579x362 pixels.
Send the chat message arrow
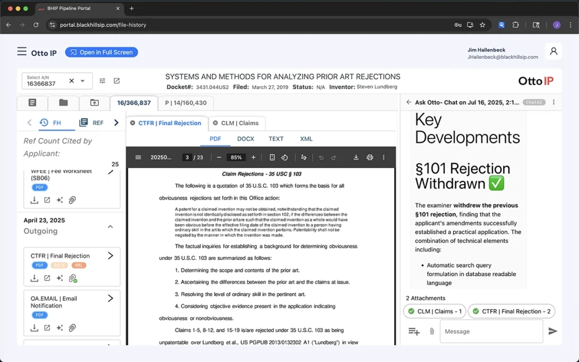pyautogui.click(x=552, y=332)
